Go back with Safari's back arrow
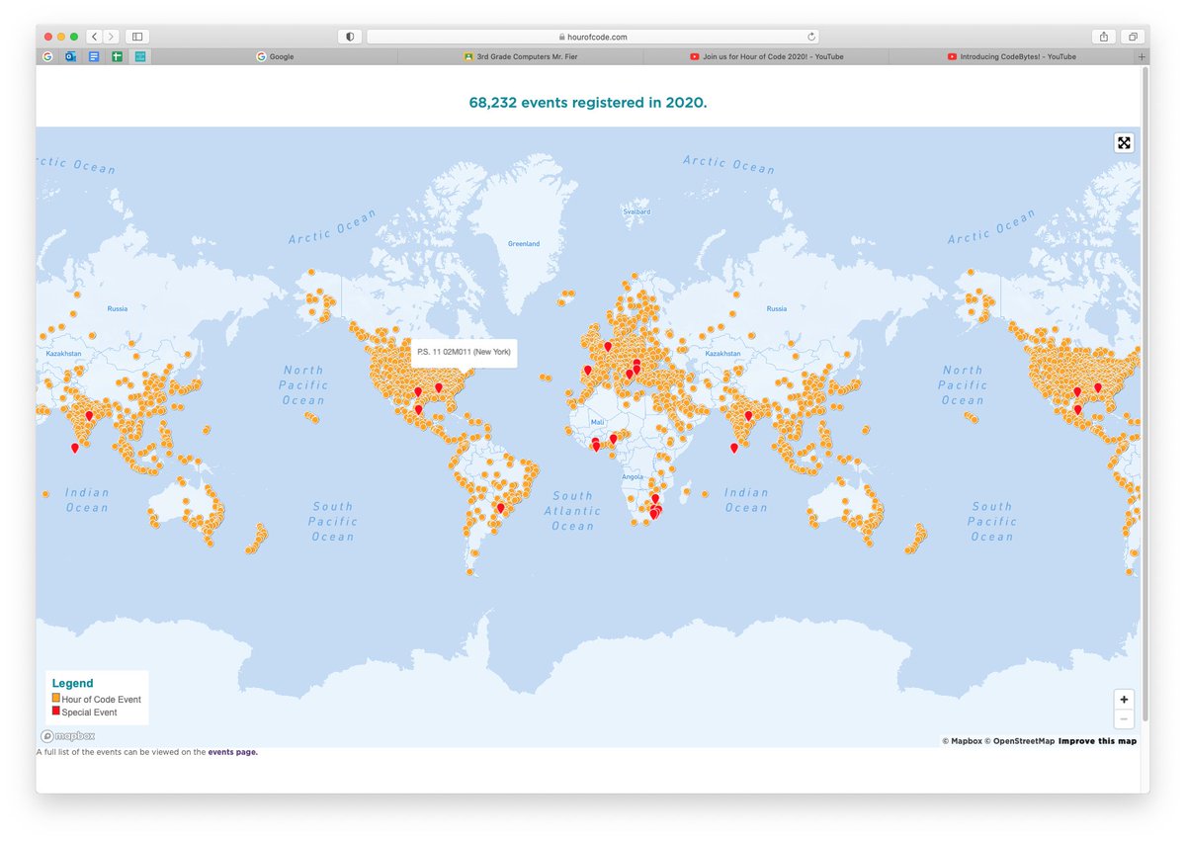Image resolution: width=1186 pixels, height=841 pixels. (94, 37)
